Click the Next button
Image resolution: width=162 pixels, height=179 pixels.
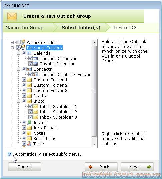(137, 167)
